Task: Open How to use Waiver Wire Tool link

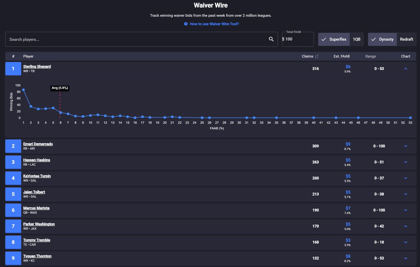Action: coord(214,24)
